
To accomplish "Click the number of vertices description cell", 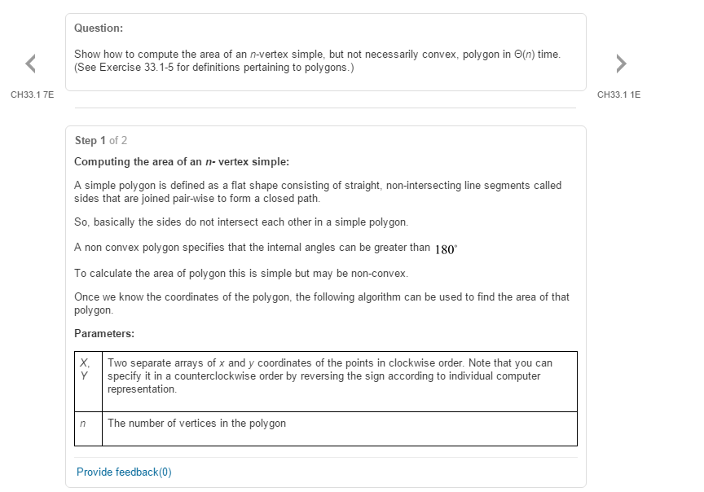I will (340, 428).
